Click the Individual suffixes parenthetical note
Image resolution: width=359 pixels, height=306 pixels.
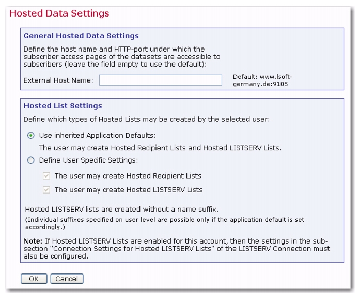click(165, 223)
